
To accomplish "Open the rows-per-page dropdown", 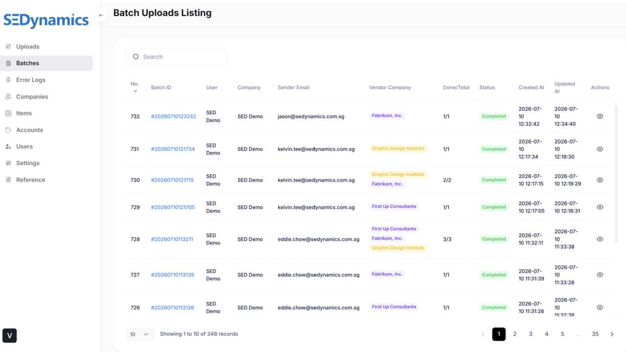I will click(x=140, y=334).
